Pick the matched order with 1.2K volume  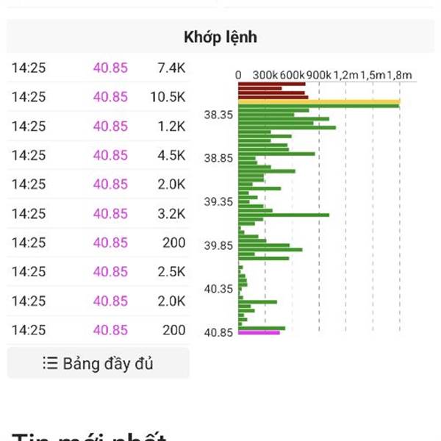[x=98, y=126]
